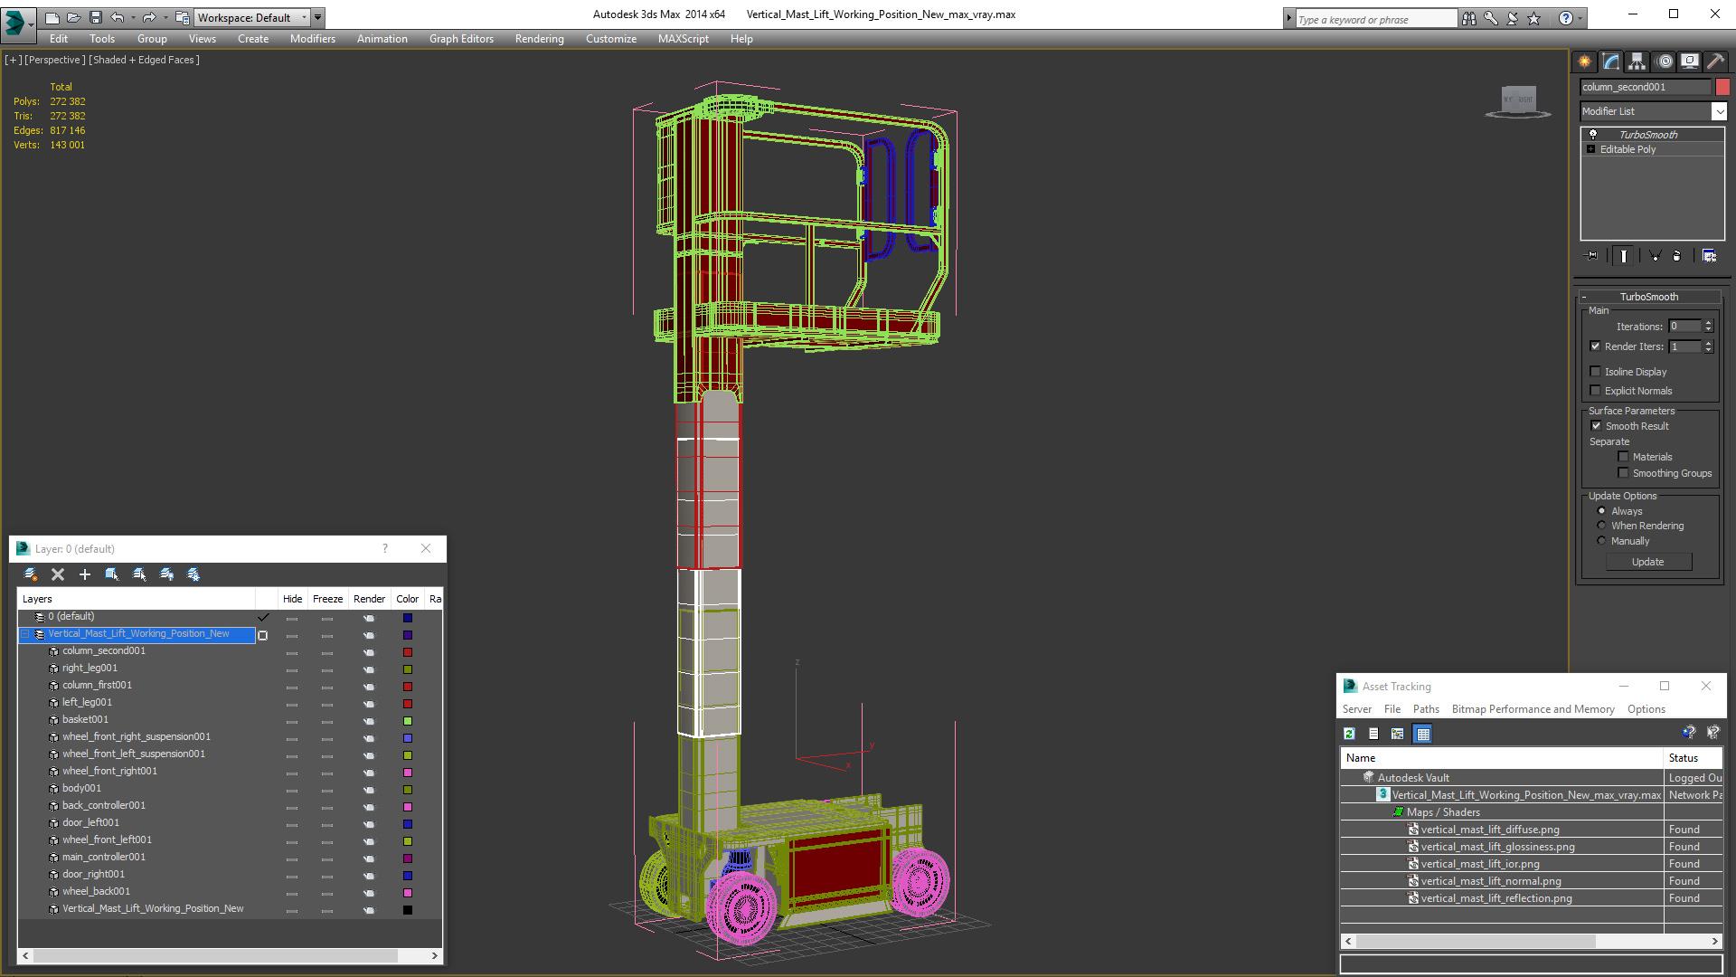Click the object name field column_second001
This screenshot has height=977, width=1736.
click(1645, 87)
